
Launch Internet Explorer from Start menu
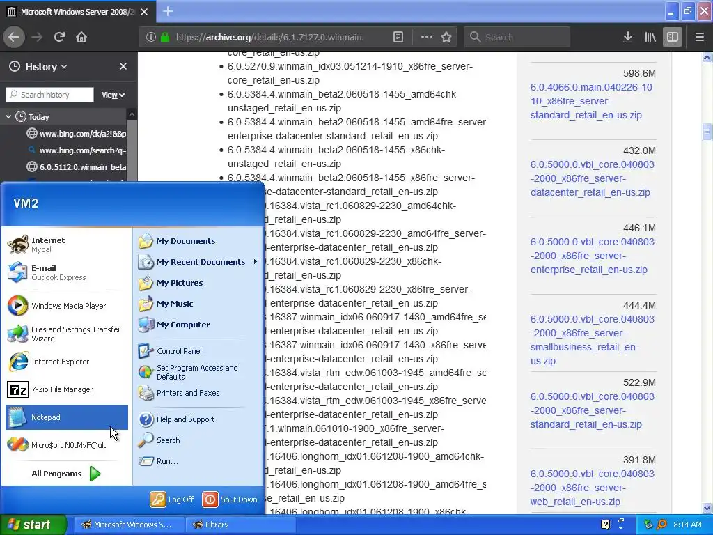click(x=67, y=362)
